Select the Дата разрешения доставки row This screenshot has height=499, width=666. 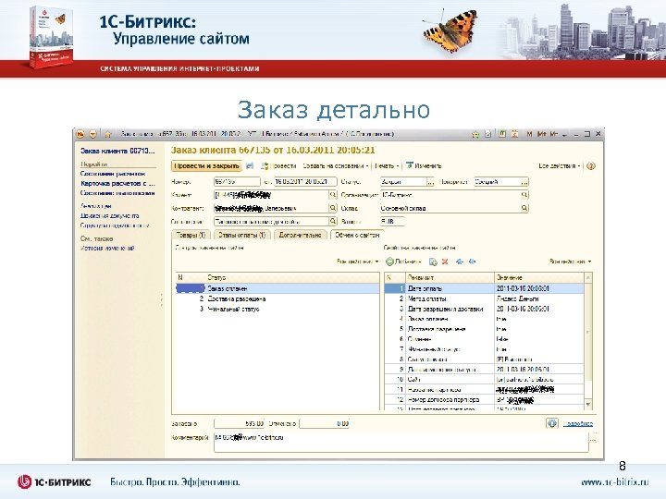click(484, 309)
